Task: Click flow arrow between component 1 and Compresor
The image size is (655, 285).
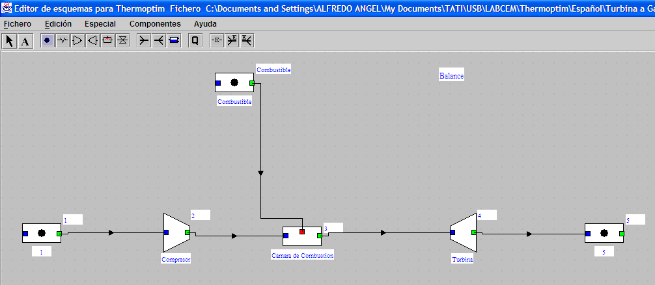Action: pyautogui.click(x=111, y=232)
